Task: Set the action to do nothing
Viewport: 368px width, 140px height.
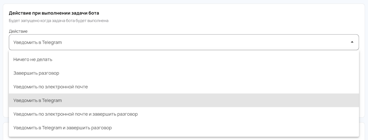Action: tap(33, 59)
